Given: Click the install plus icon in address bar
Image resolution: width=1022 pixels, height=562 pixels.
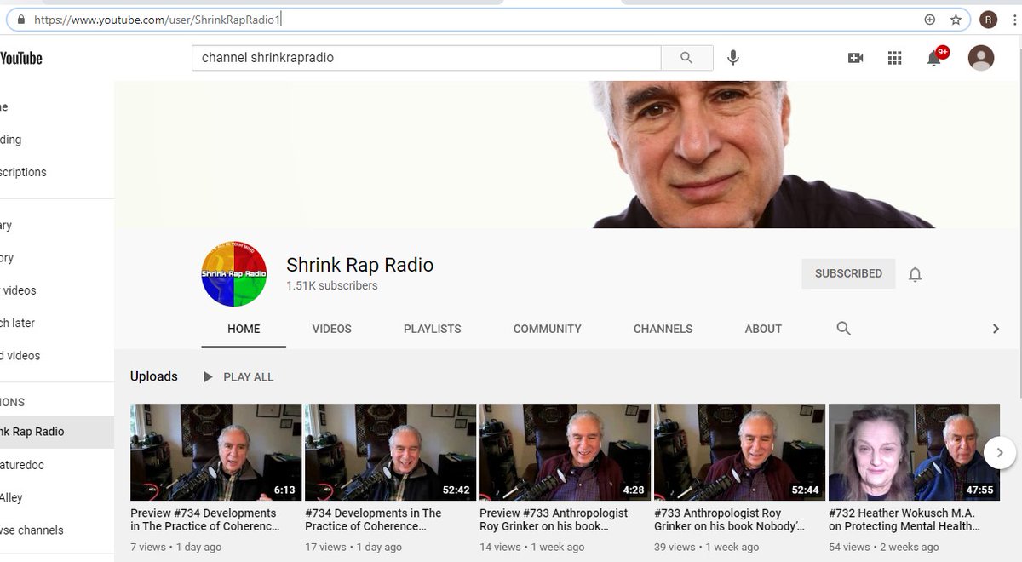Looking at the screenshot, I should [930, 20].
